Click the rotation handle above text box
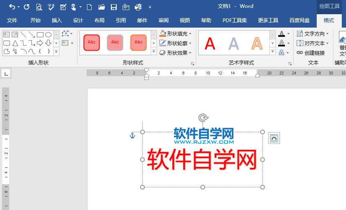 [203, 118]
